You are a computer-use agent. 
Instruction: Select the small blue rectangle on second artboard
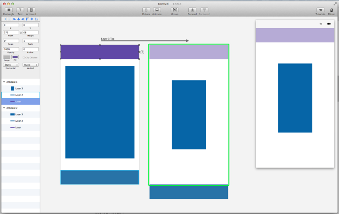[x=189, y=115]
